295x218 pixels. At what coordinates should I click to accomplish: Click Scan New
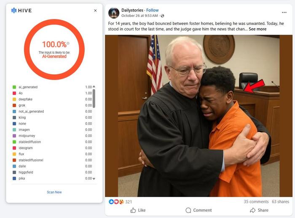[54, 192]
